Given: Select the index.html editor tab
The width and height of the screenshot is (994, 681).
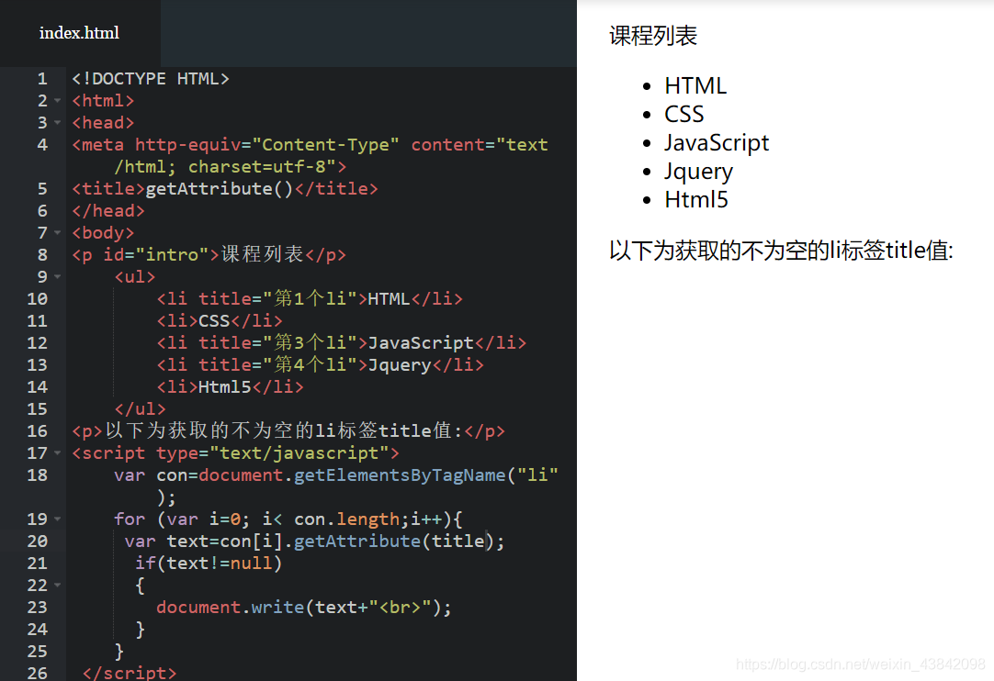Looking at the screenshot, I should point(79,33).
